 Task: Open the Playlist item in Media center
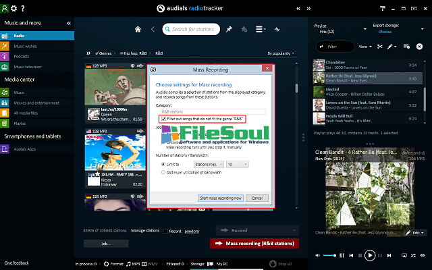point(37,124)
